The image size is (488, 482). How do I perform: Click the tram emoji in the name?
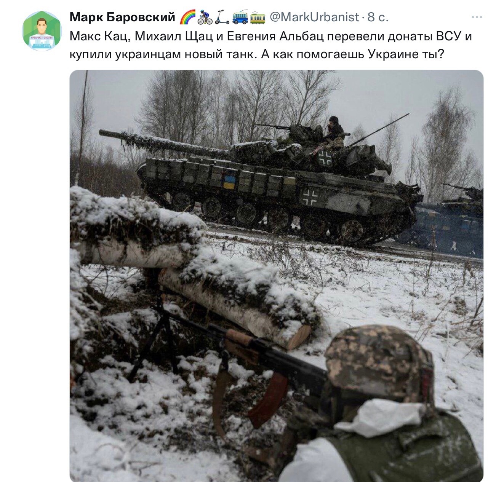click(x=258, y=17)
